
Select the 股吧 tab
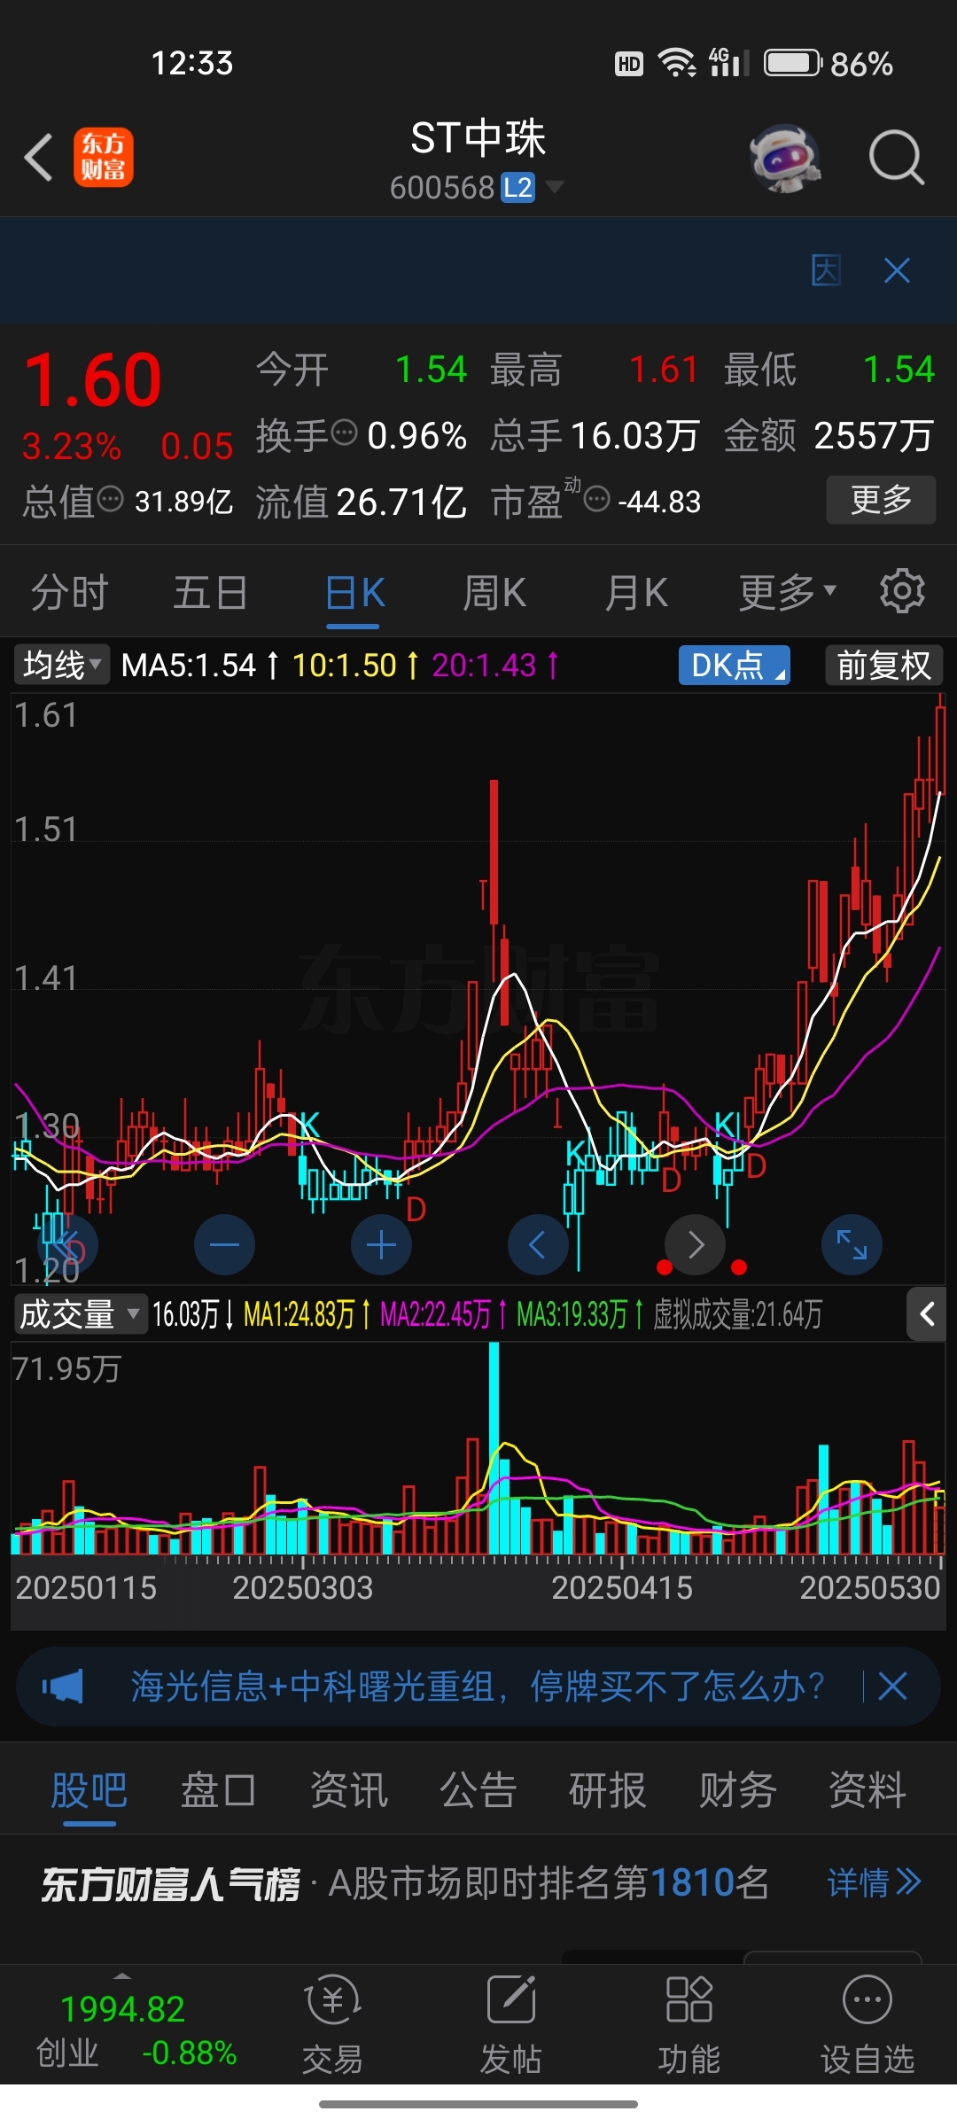(x=89, y=1790)
